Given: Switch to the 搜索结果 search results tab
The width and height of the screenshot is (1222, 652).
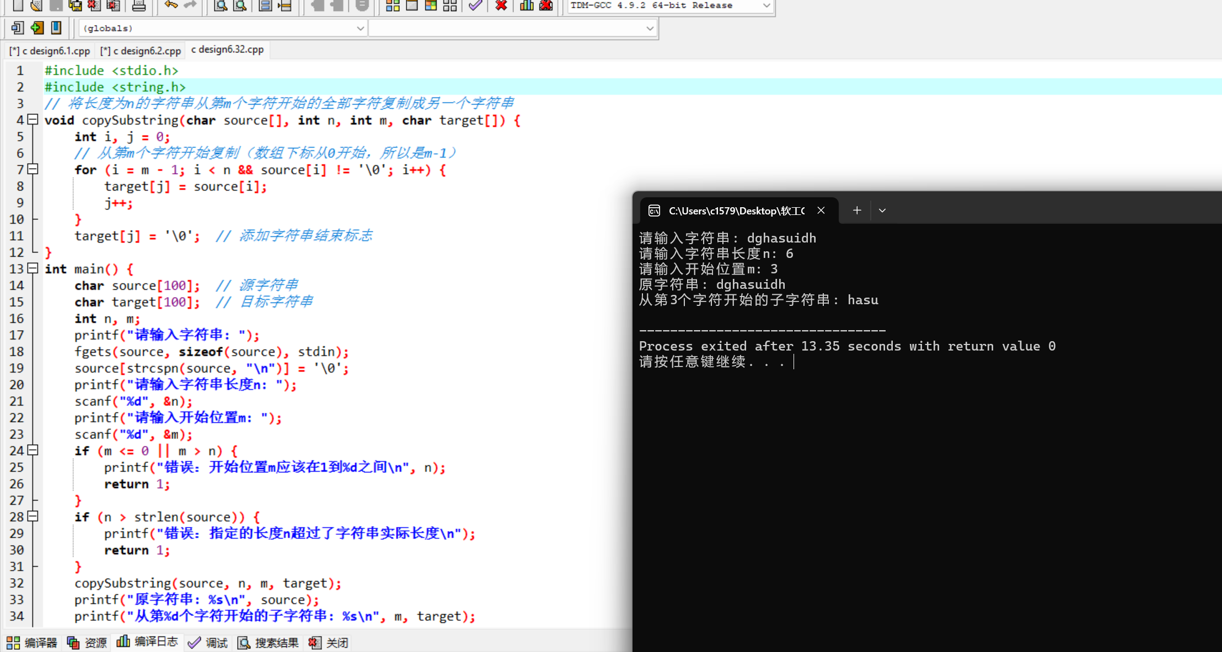Looking at the screenshot, I should (269, 642).
